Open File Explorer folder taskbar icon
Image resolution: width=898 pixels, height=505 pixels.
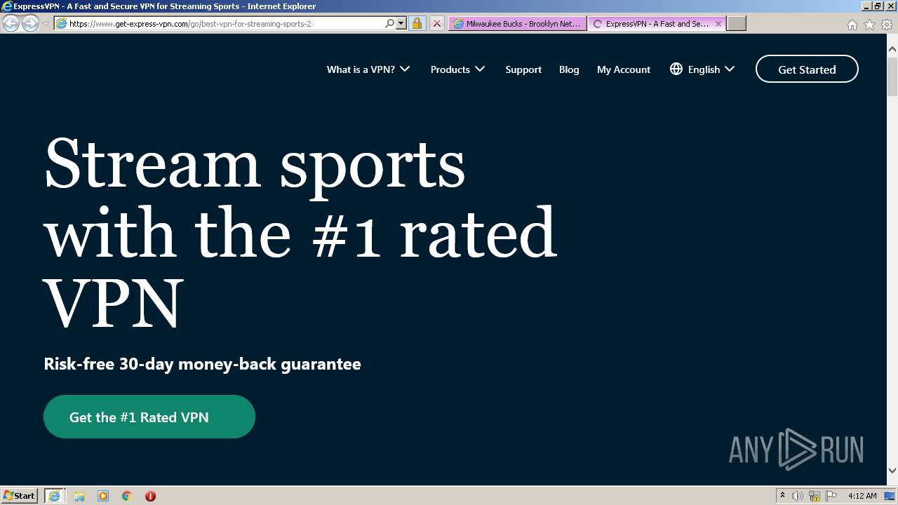[79, 496]
